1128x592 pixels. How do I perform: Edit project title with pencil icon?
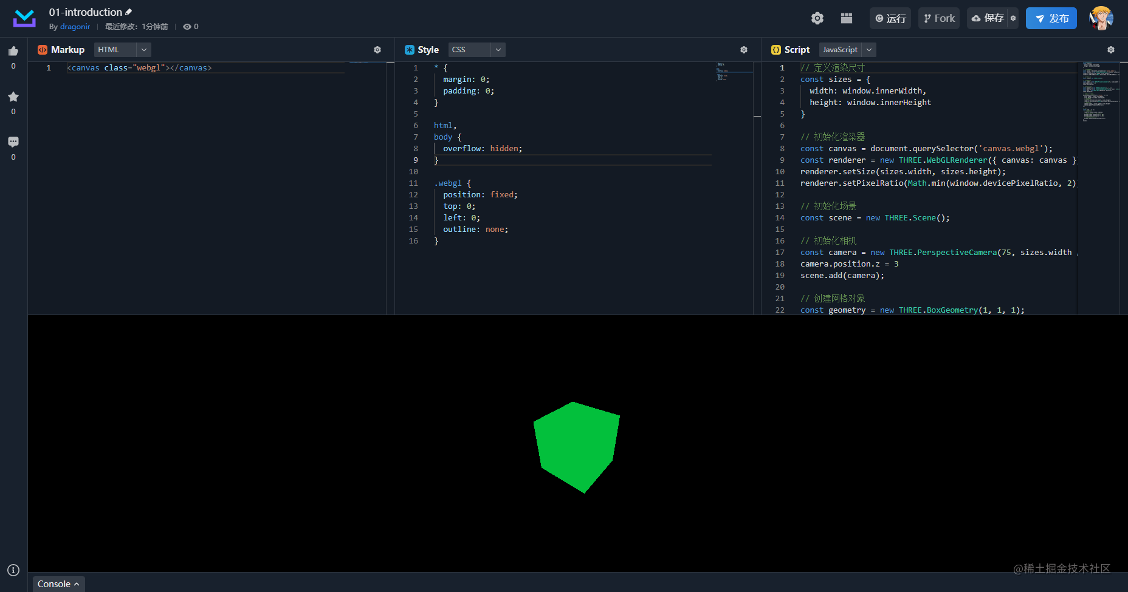(x=129, y=12)
